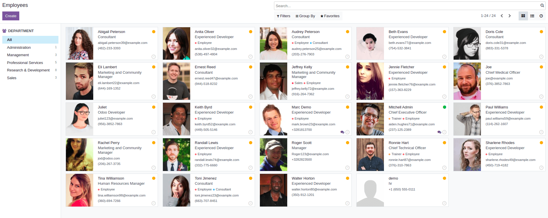Image resolution: width=548 pixels, height=218 pixels.
Task: Switch to activity view
Action: click(541, 16)
